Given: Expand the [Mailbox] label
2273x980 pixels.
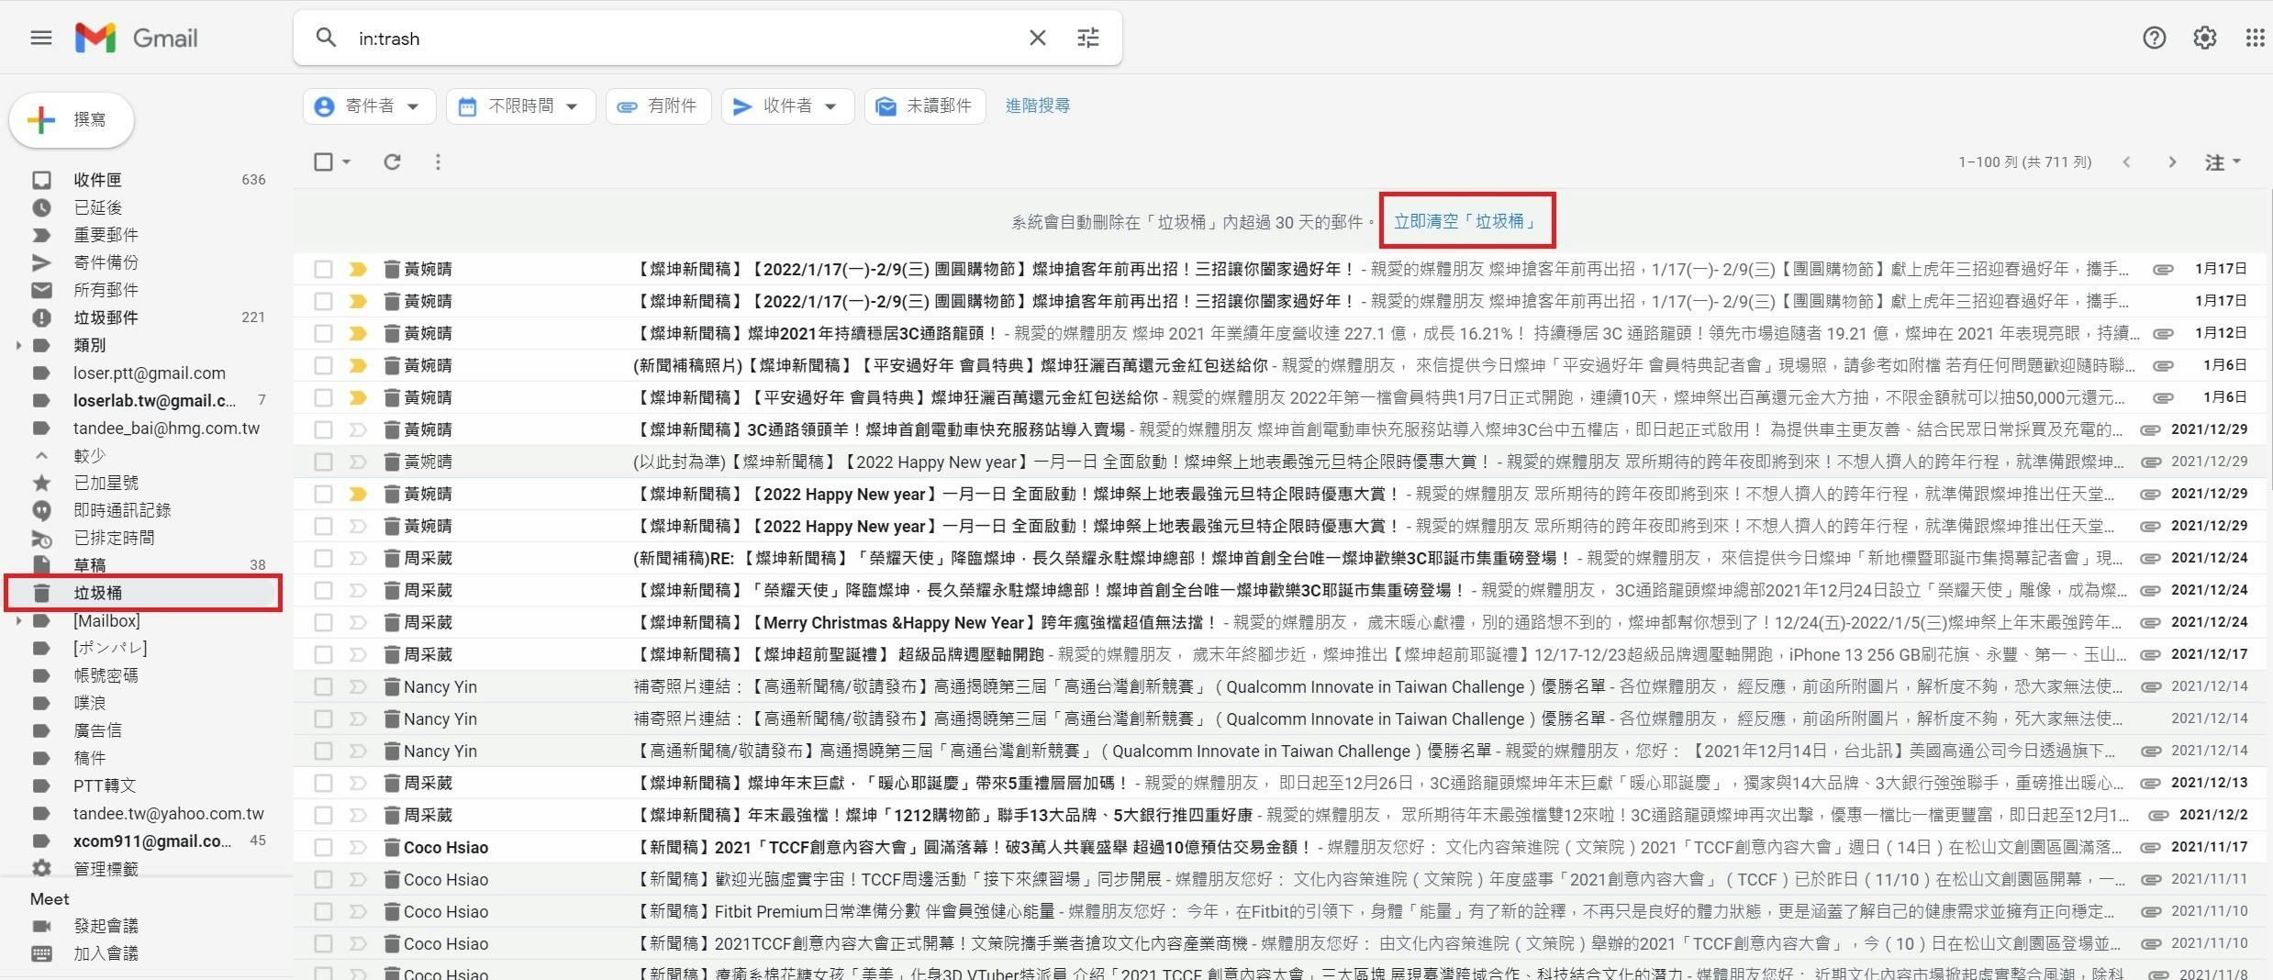Looking at the screenshot, I should click(18, 621).
